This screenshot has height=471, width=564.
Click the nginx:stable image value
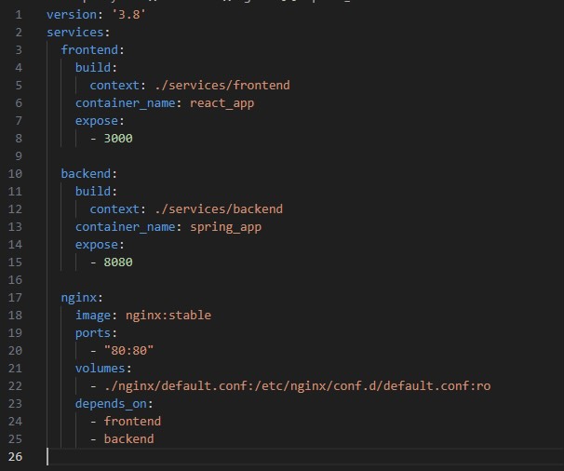point(168,316)
